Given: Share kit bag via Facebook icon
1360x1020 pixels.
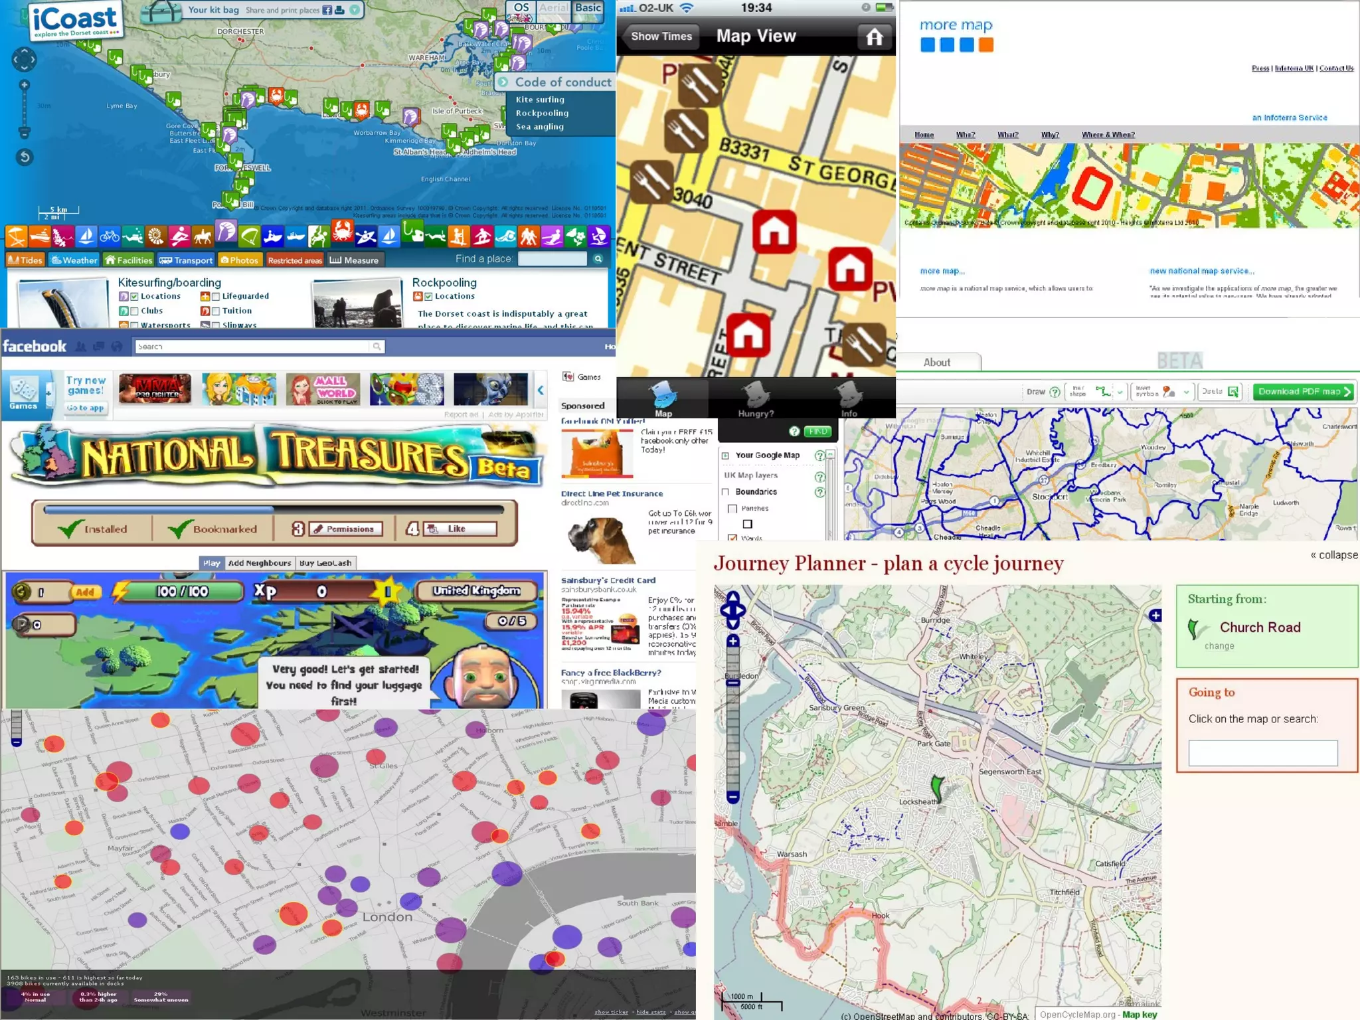Looking at the screenshot, I should 327,10.
